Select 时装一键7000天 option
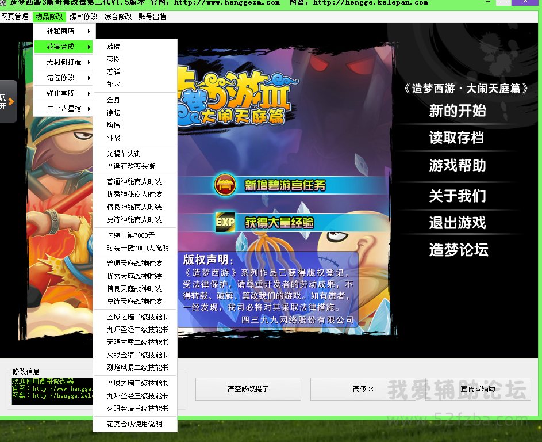 (x=135, y=236)
